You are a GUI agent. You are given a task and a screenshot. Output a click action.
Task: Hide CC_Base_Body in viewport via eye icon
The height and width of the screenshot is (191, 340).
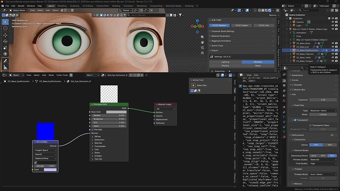pyautogui.click(x=333, y=43)
